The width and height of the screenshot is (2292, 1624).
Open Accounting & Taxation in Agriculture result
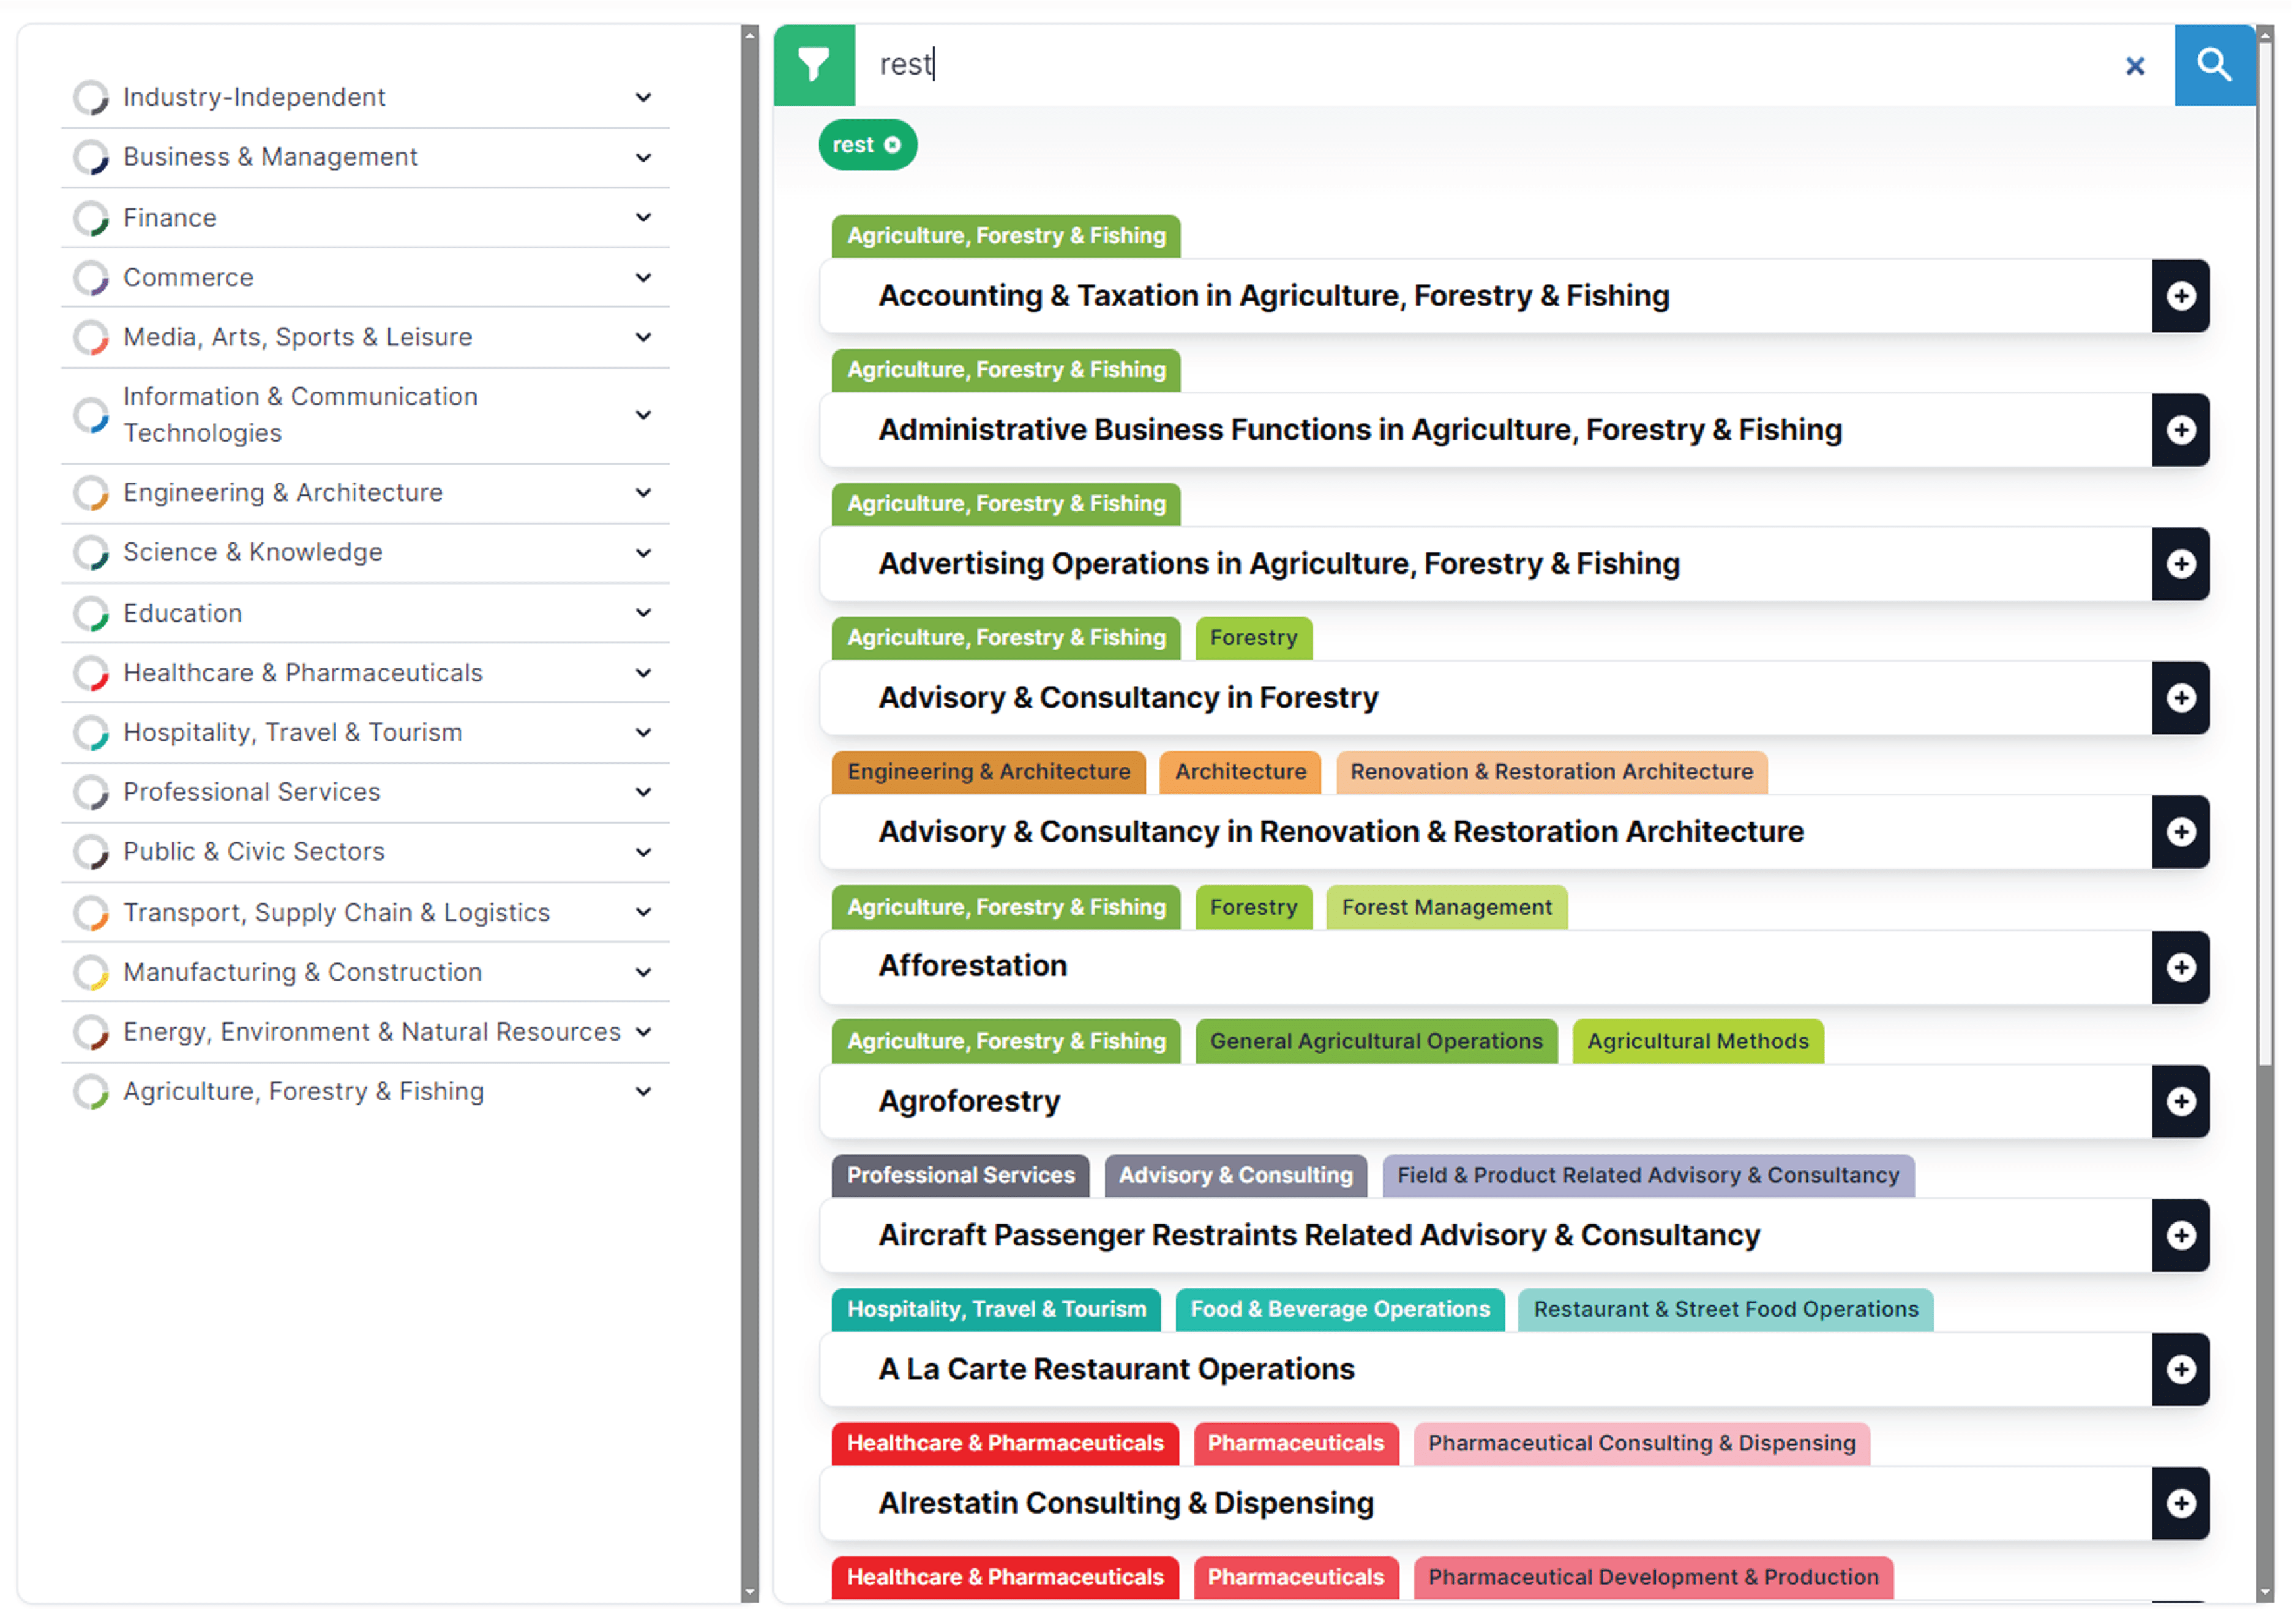tap(1273, 296)
